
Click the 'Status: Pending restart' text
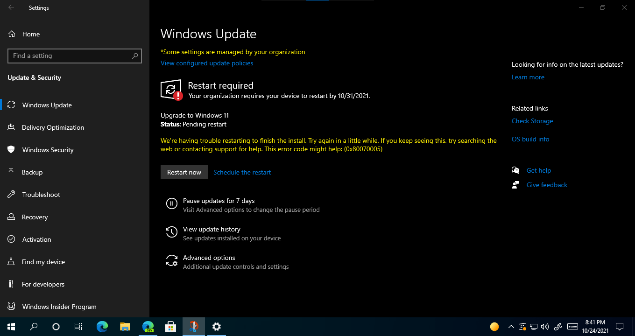193,124
